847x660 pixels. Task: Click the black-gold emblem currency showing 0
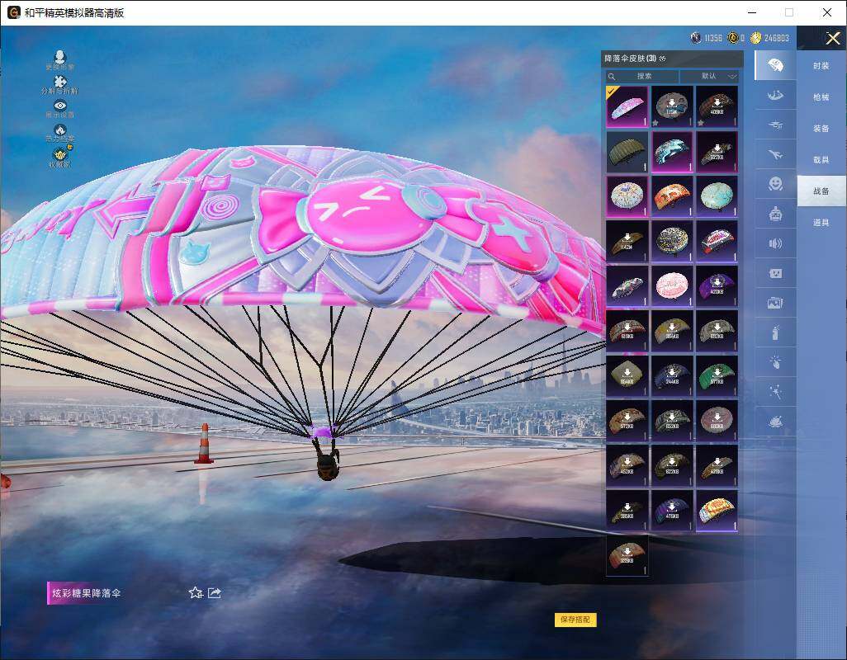733,38
